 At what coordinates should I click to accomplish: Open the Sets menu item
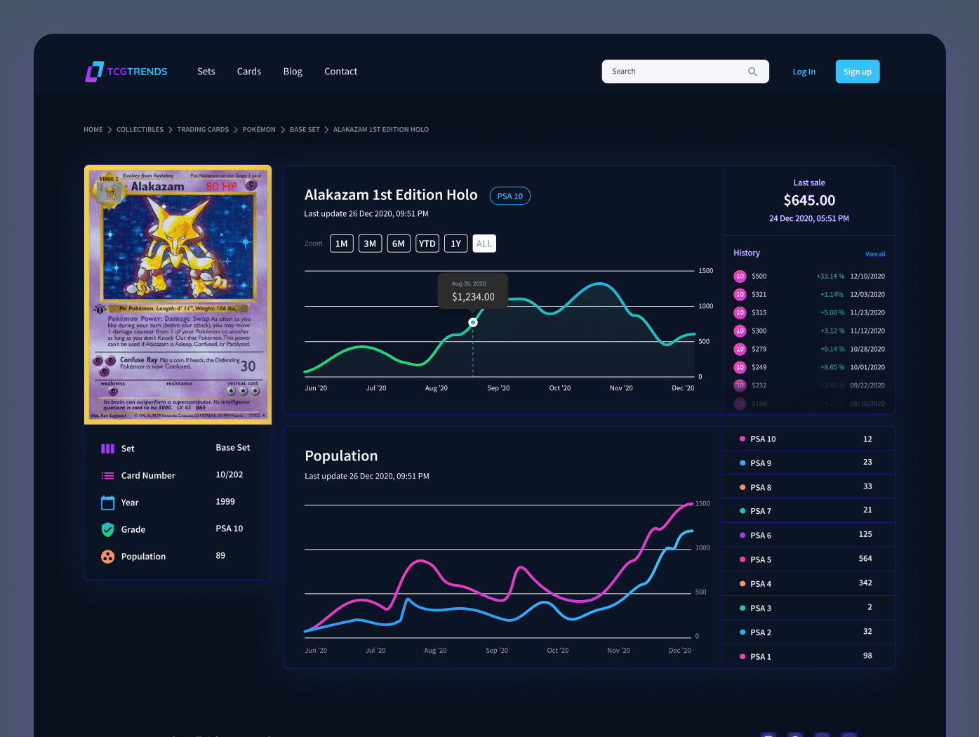click(206, 72)
